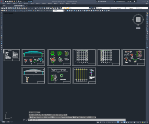Open status bar customization menu icon
This screenshot has width=149, height=124.
[147, 122]
